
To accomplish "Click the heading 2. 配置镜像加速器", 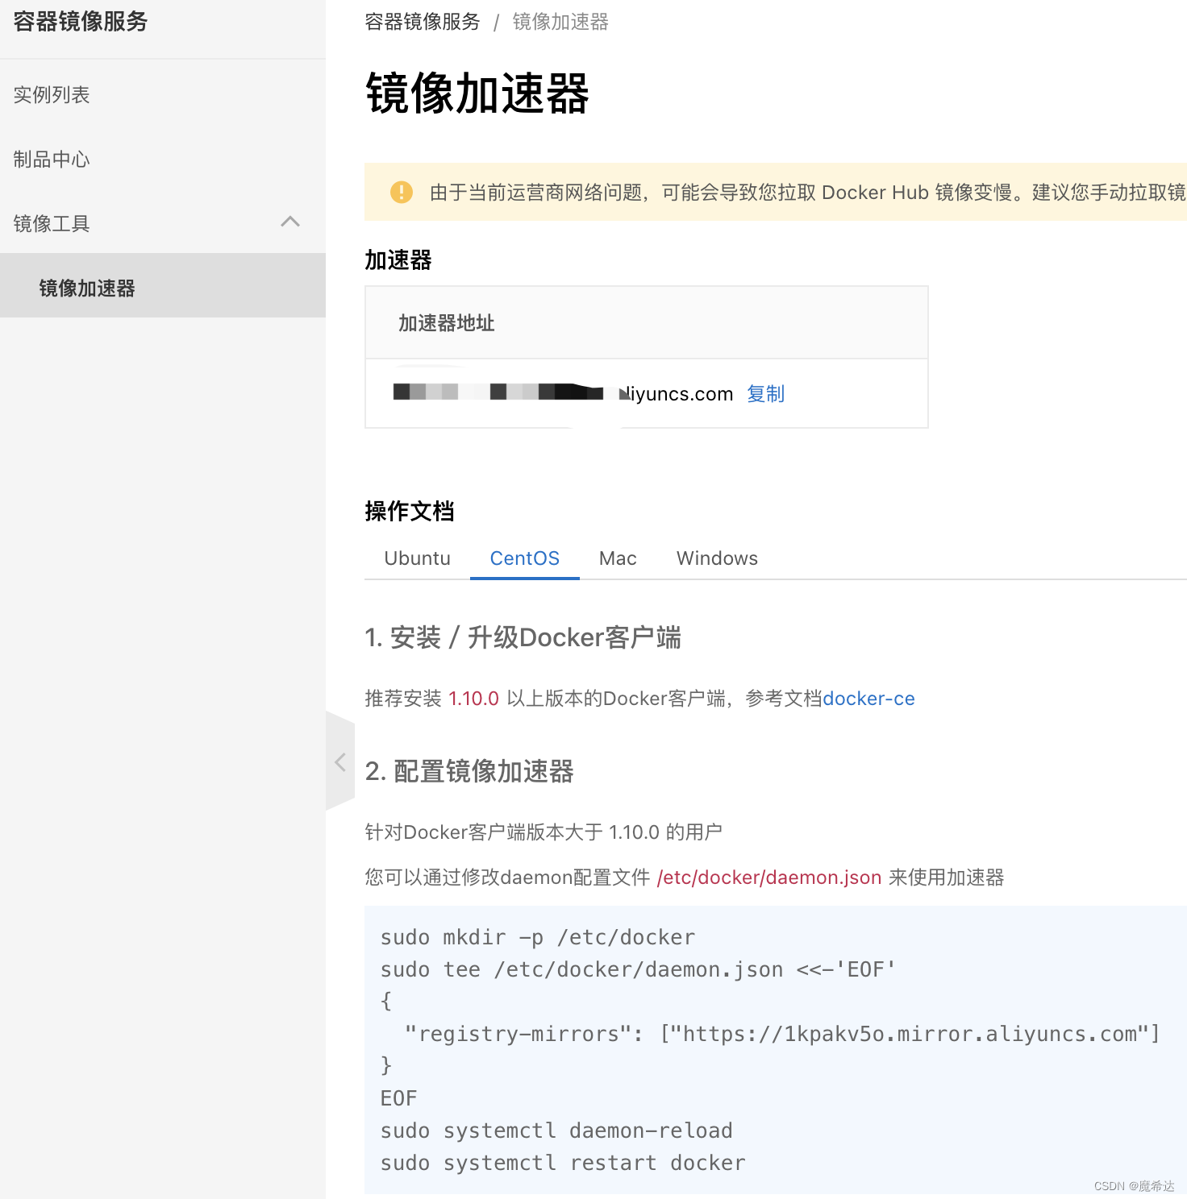I will point(469,771).
